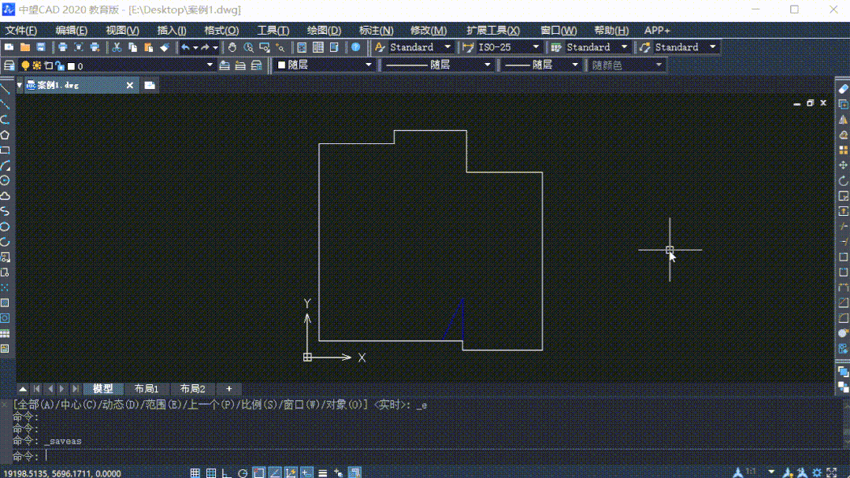Open the 绘图(D) menu

tap(324, 31)
